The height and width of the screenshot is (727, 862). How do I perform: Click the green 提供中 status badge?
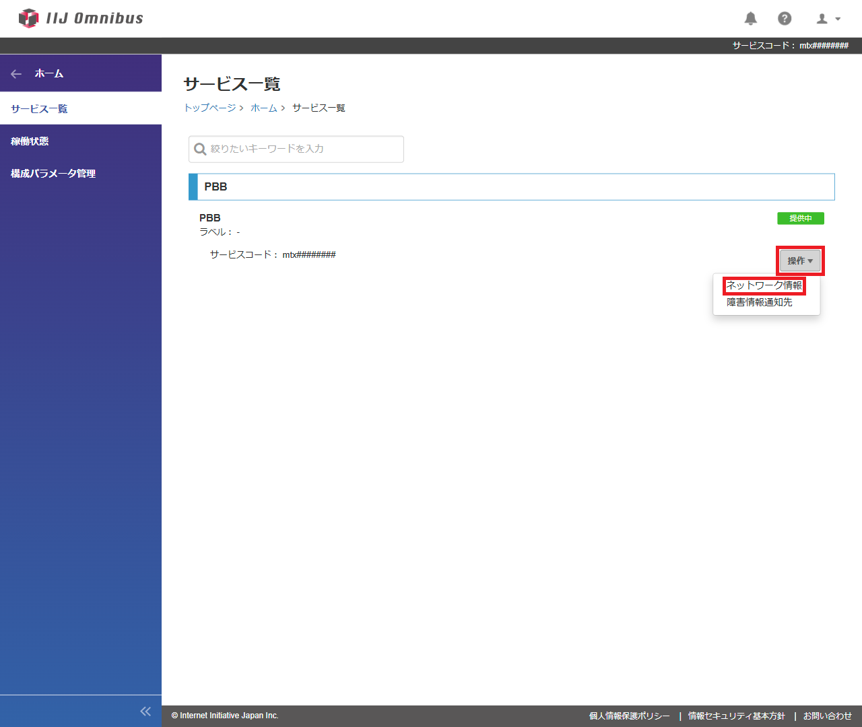click(x=800, y=218)
